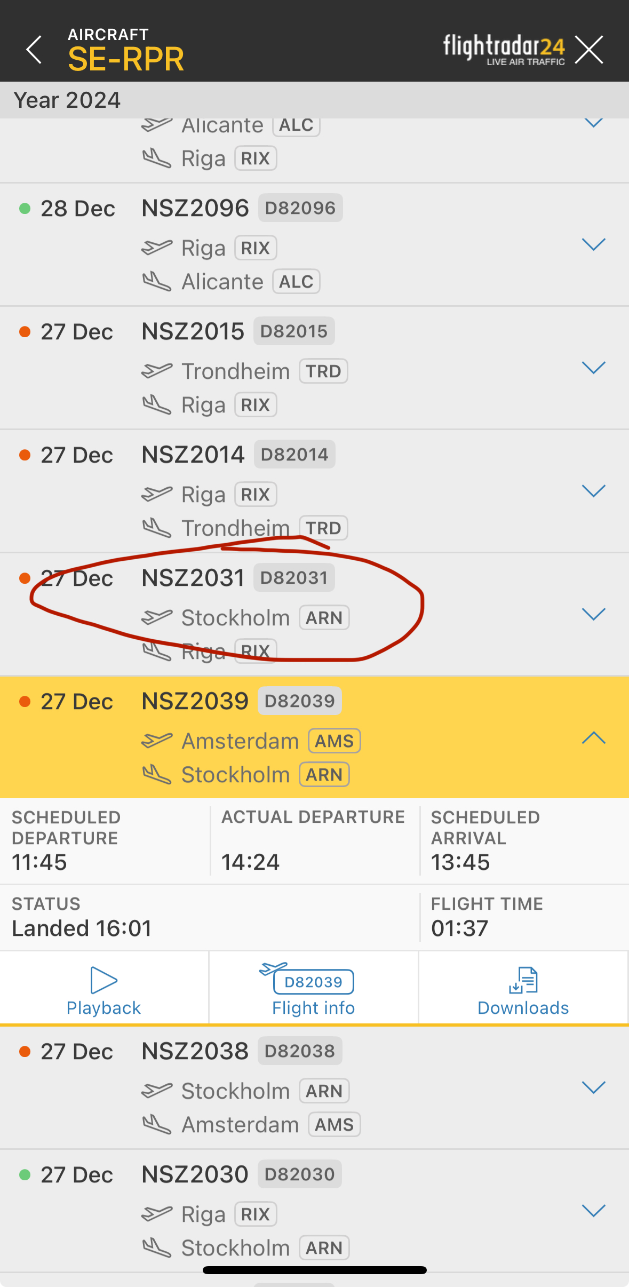
Task: Expand the circled NSZ2031 flight row
Action: point(593,614)
